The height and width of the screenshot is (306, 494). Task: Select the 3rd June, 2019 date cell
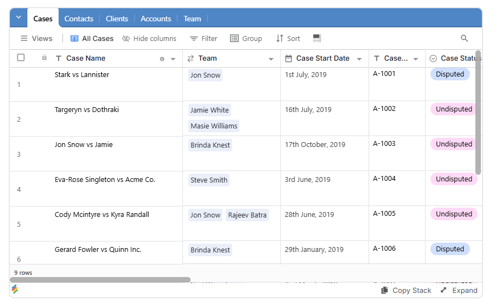[x=325, y=189]
